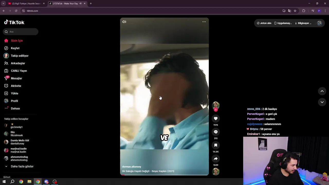Open the Windows Start menu
The width and height of the screenshot is (329, 185).
[4, 182]
